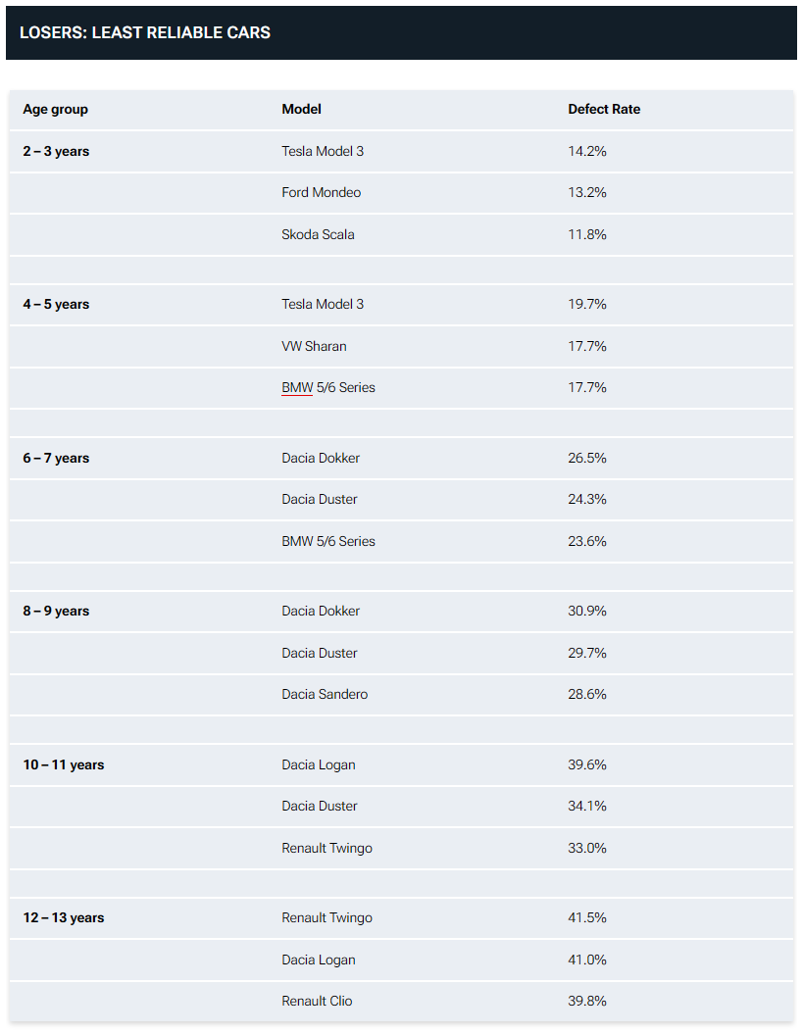Select the '10 – 11 years' age group cell
The width and height of the screenshot is (803, 1034).
(x=64, y=764)
